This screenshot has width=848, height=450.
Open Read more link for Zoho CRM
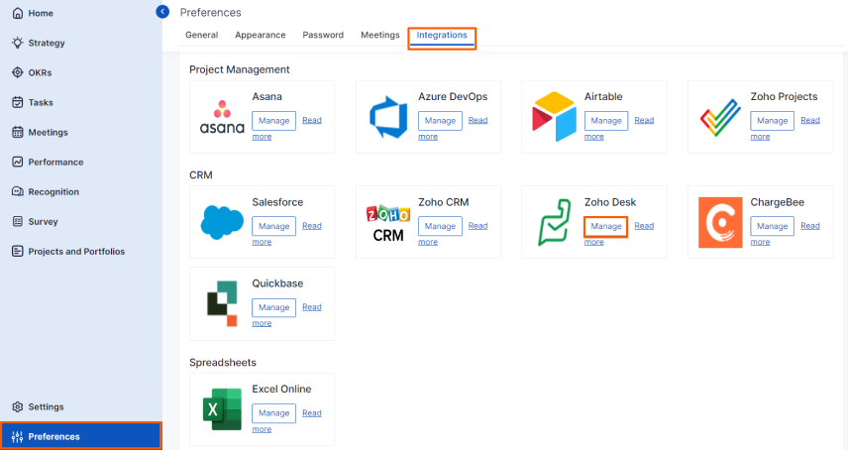pyautogui.click(x=477, y=226)
